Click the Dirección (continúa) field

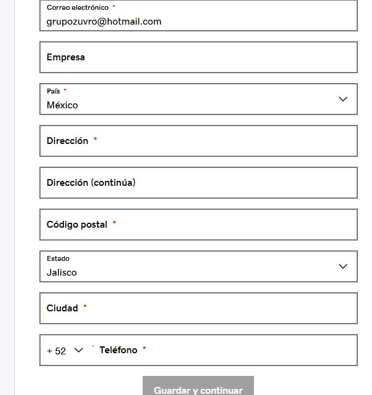[199, 183]
